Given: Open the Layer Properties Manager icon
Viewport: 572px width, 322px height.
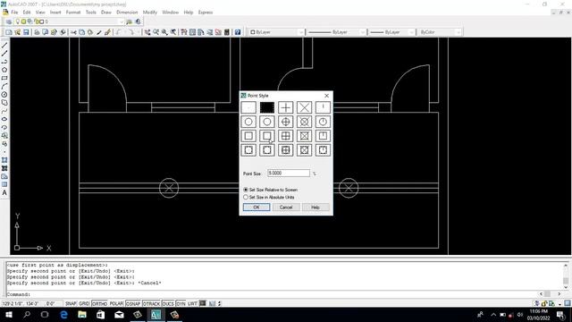Looking at the screenshot, I should 9,21.
